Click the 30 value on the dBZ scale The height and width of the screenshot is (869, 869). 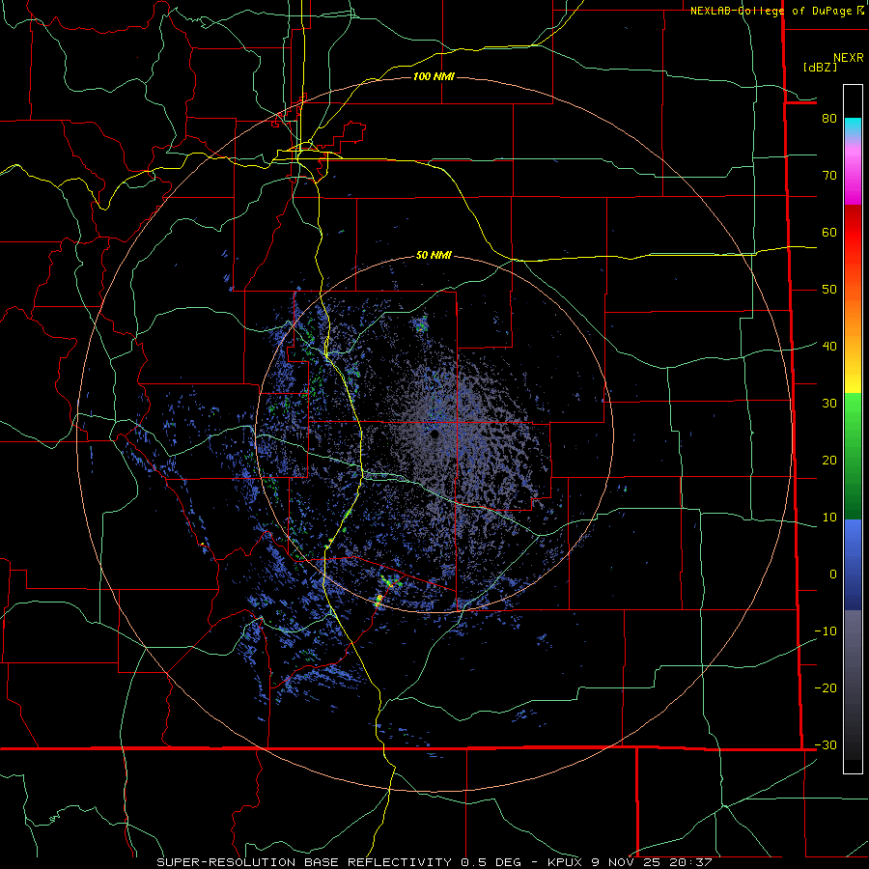(829, 404)
